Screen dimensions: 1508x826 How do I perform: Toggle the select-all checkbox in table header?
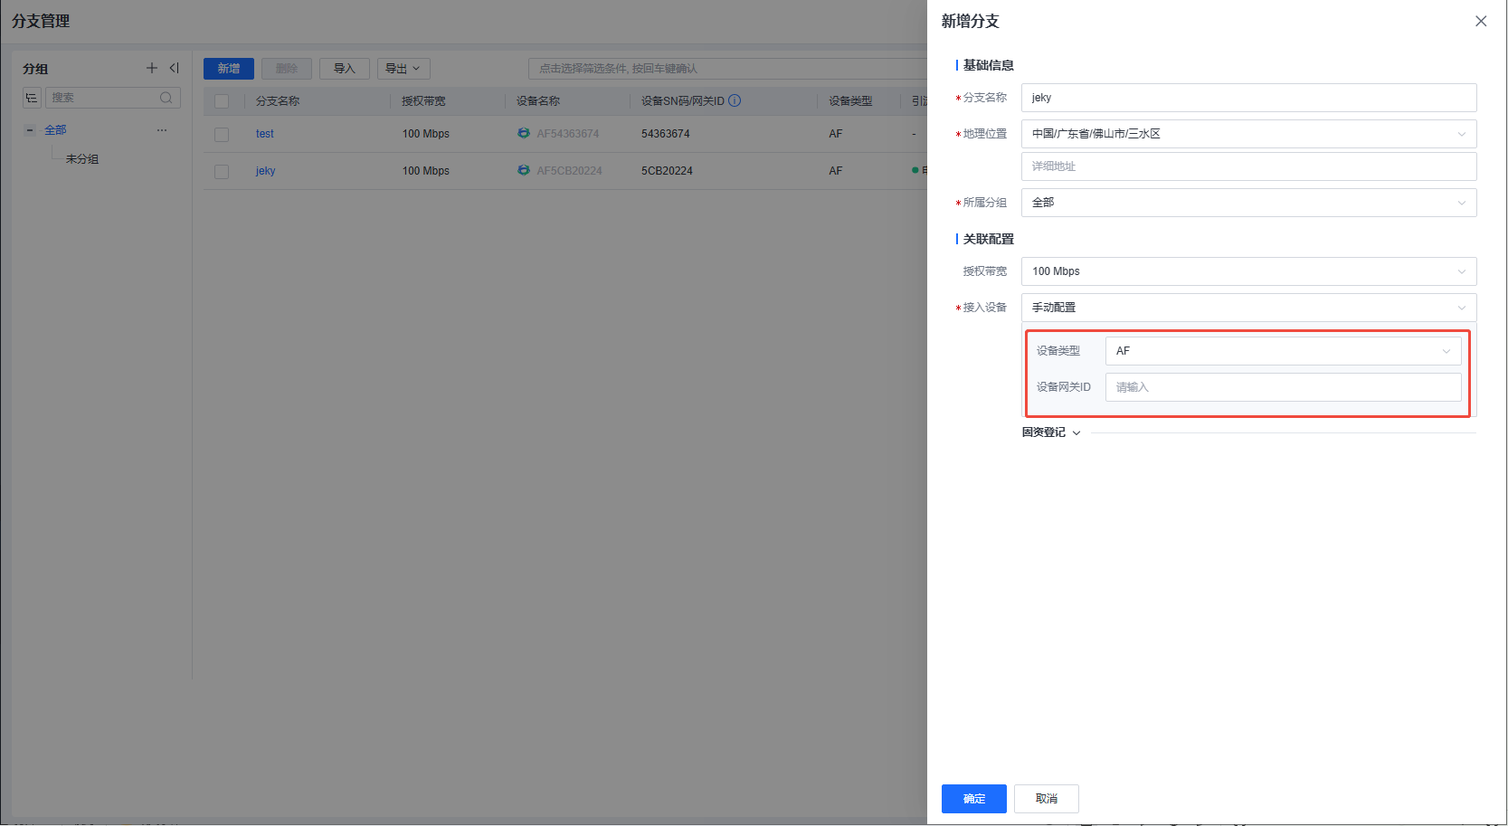click(222, 101)
